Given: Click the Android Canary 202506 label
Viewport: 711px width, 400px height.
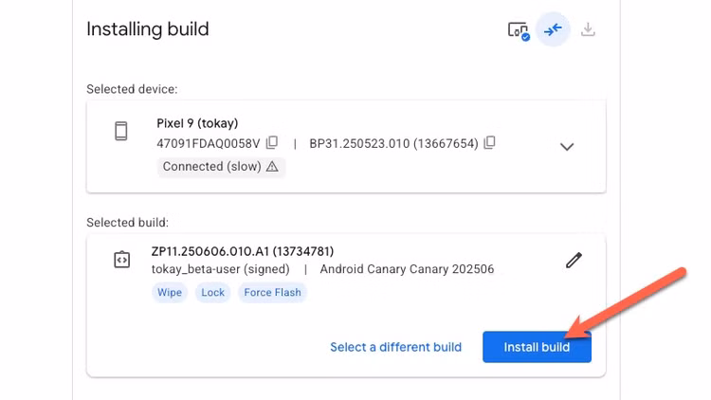Looking at the screenshot, I should [x=407, y=269].
